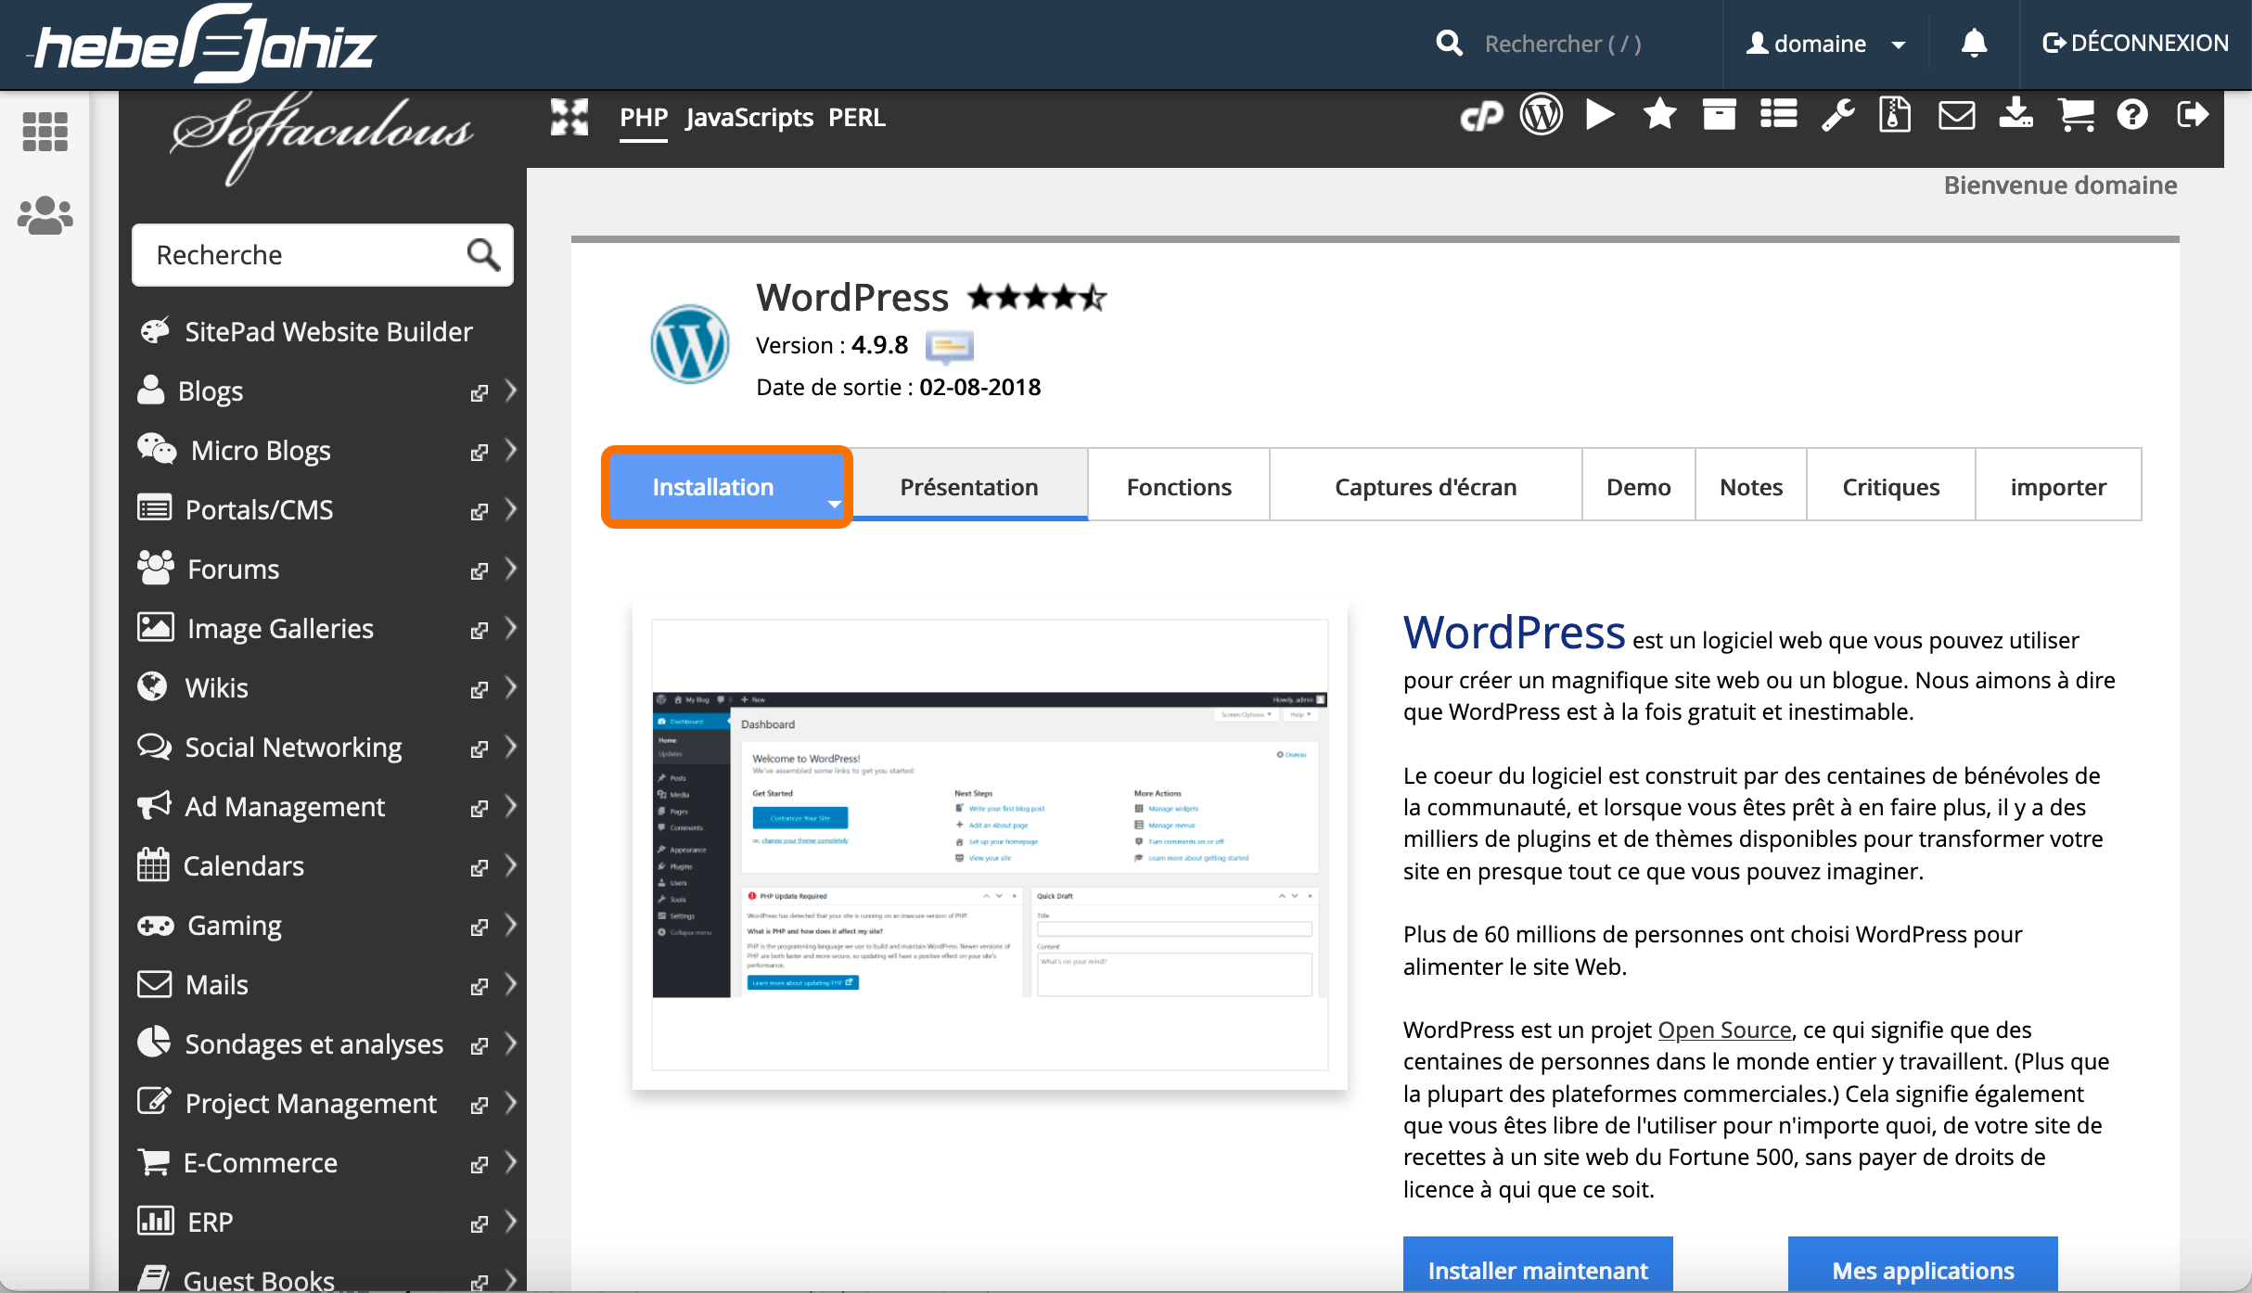Select the PHP scripts menu
Image resolution: width=2252 pixels, height=1293 pixels.
pyautogui.click(x=644, y=118)
